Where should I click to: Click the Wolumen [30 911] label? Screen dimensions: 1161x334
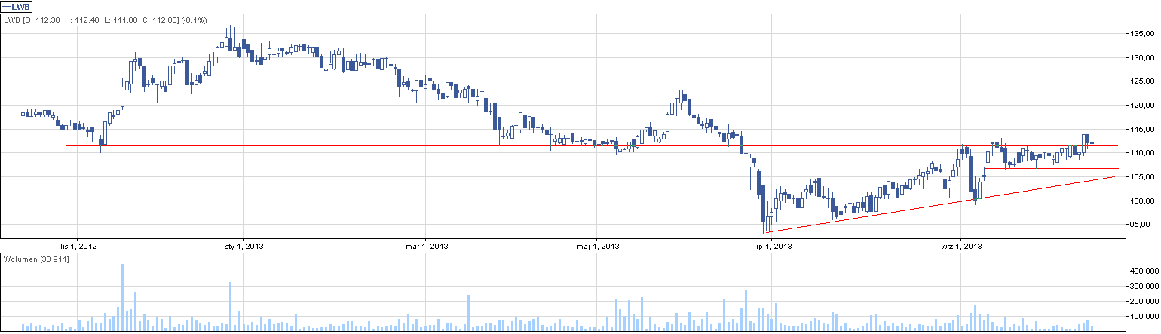point(36,259)
